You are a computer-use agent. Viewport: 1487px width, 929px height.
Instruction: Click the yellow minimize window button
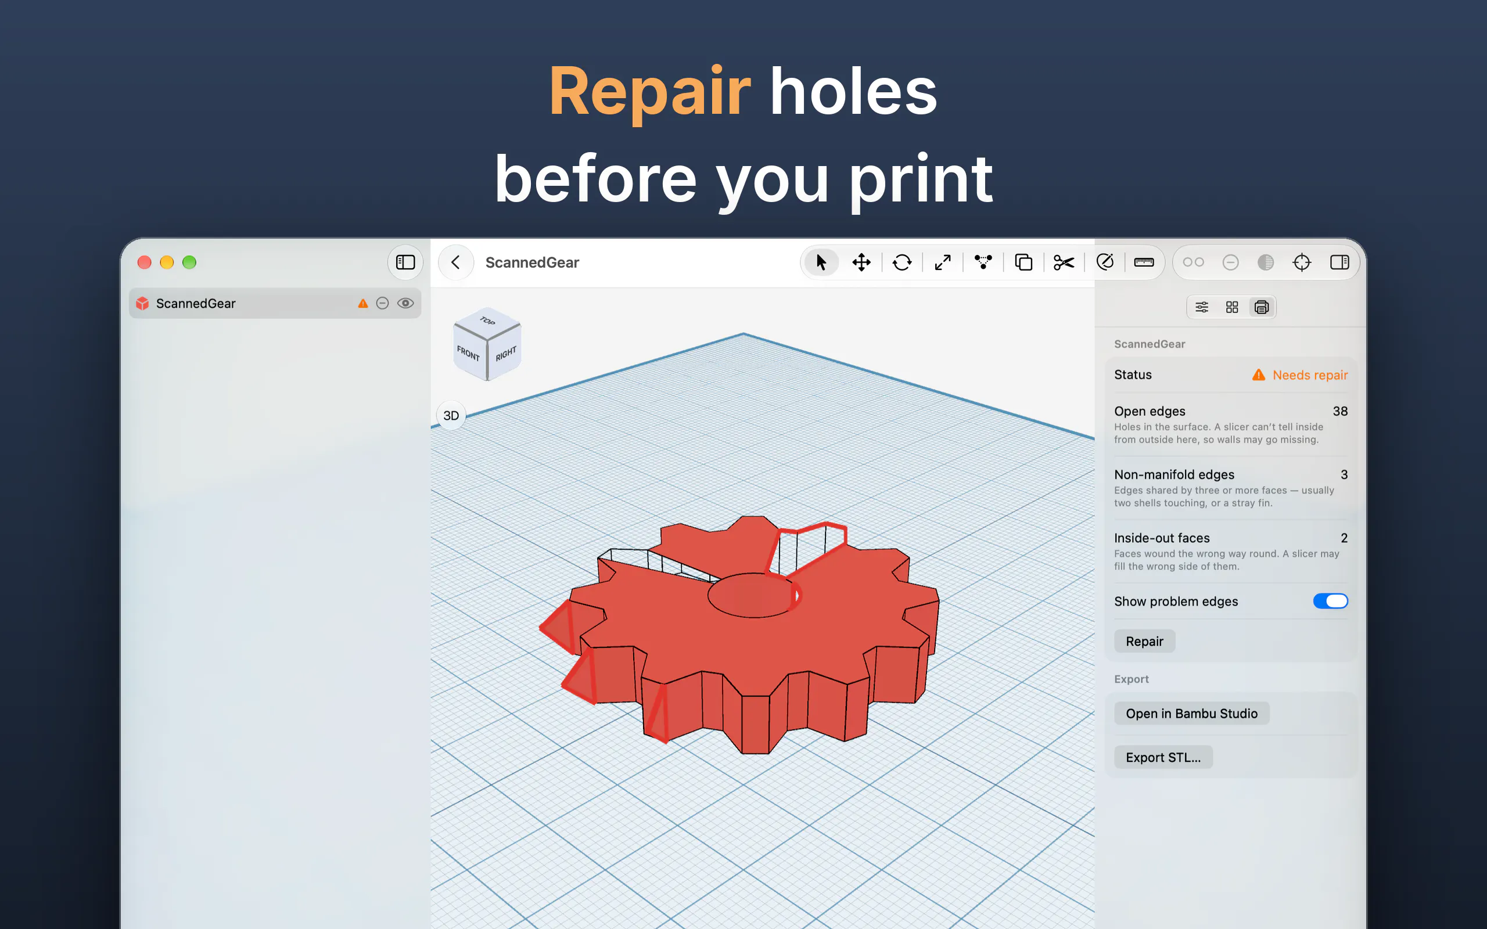[x=167, y=262]
